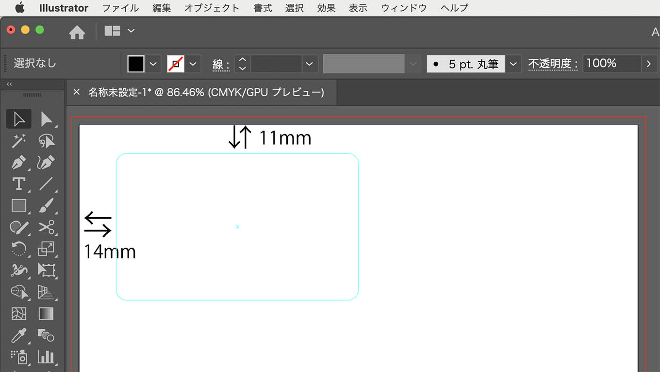Select the Pen tool

tap(19, 162)
